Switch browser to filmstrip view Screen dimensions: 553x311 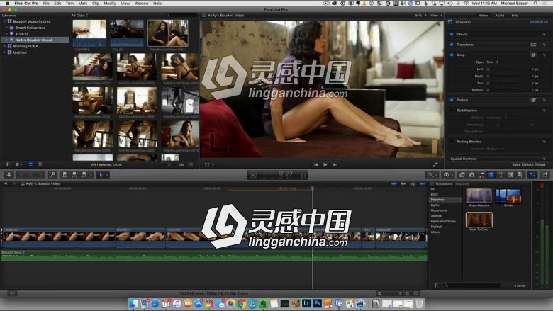click(x=30, y=164)
